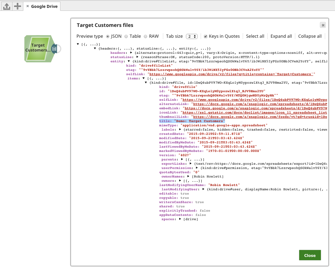The width and height of the screenshot is (335, 272).
Task: Click the shared true value
Action: click(x=180, y=206)
